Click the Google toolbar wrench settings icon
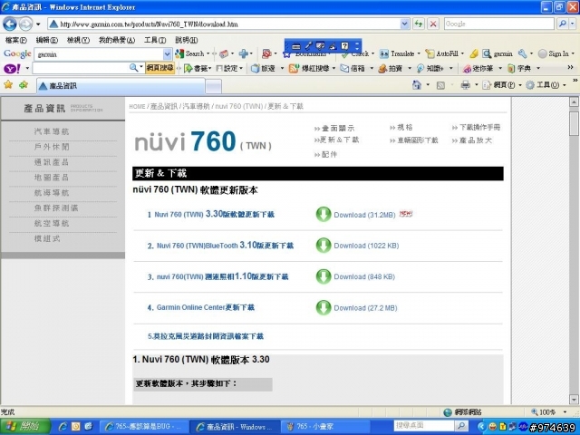The height and width of the screenshot is (435, 580). click(522, 54)
